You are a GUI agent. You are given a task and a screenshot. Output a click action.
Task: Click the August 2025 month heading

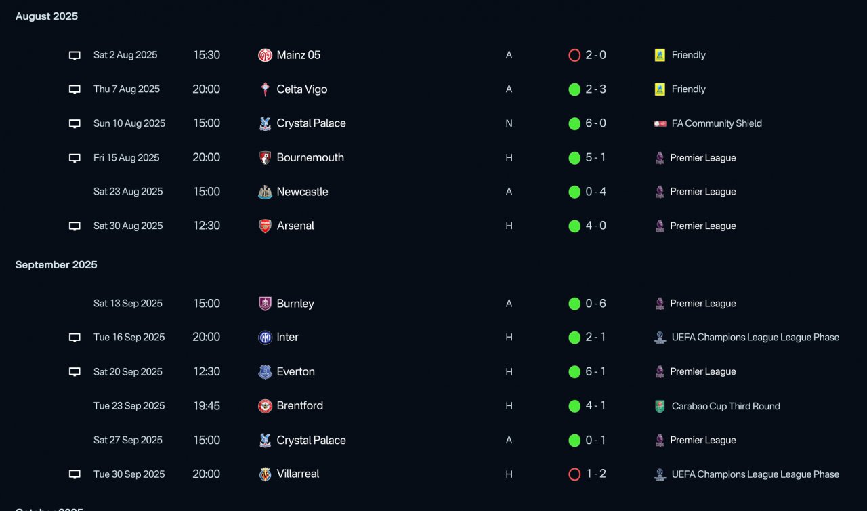[x=47, y=16]
